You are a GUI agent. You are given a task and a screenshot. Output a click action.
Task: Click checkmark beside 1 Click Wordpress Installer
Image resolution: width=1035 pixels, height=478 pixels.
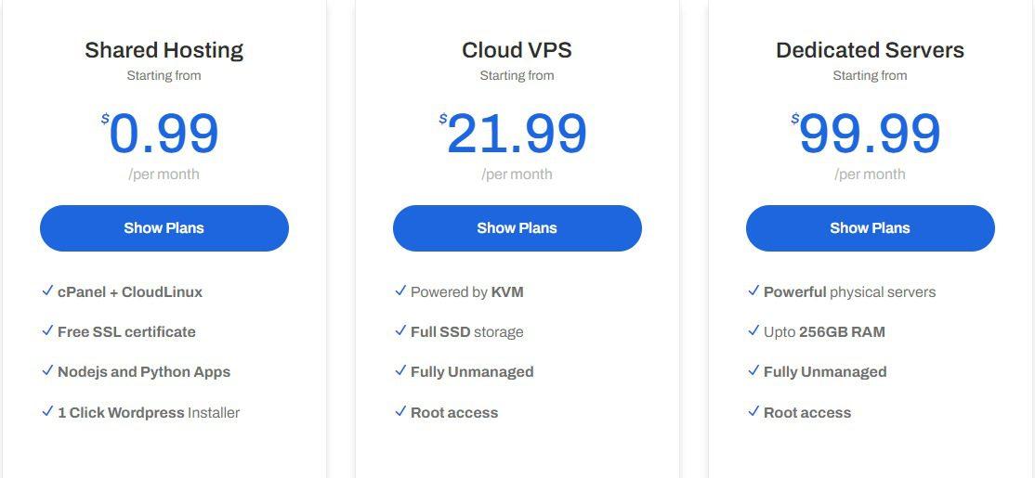[46, 411]
